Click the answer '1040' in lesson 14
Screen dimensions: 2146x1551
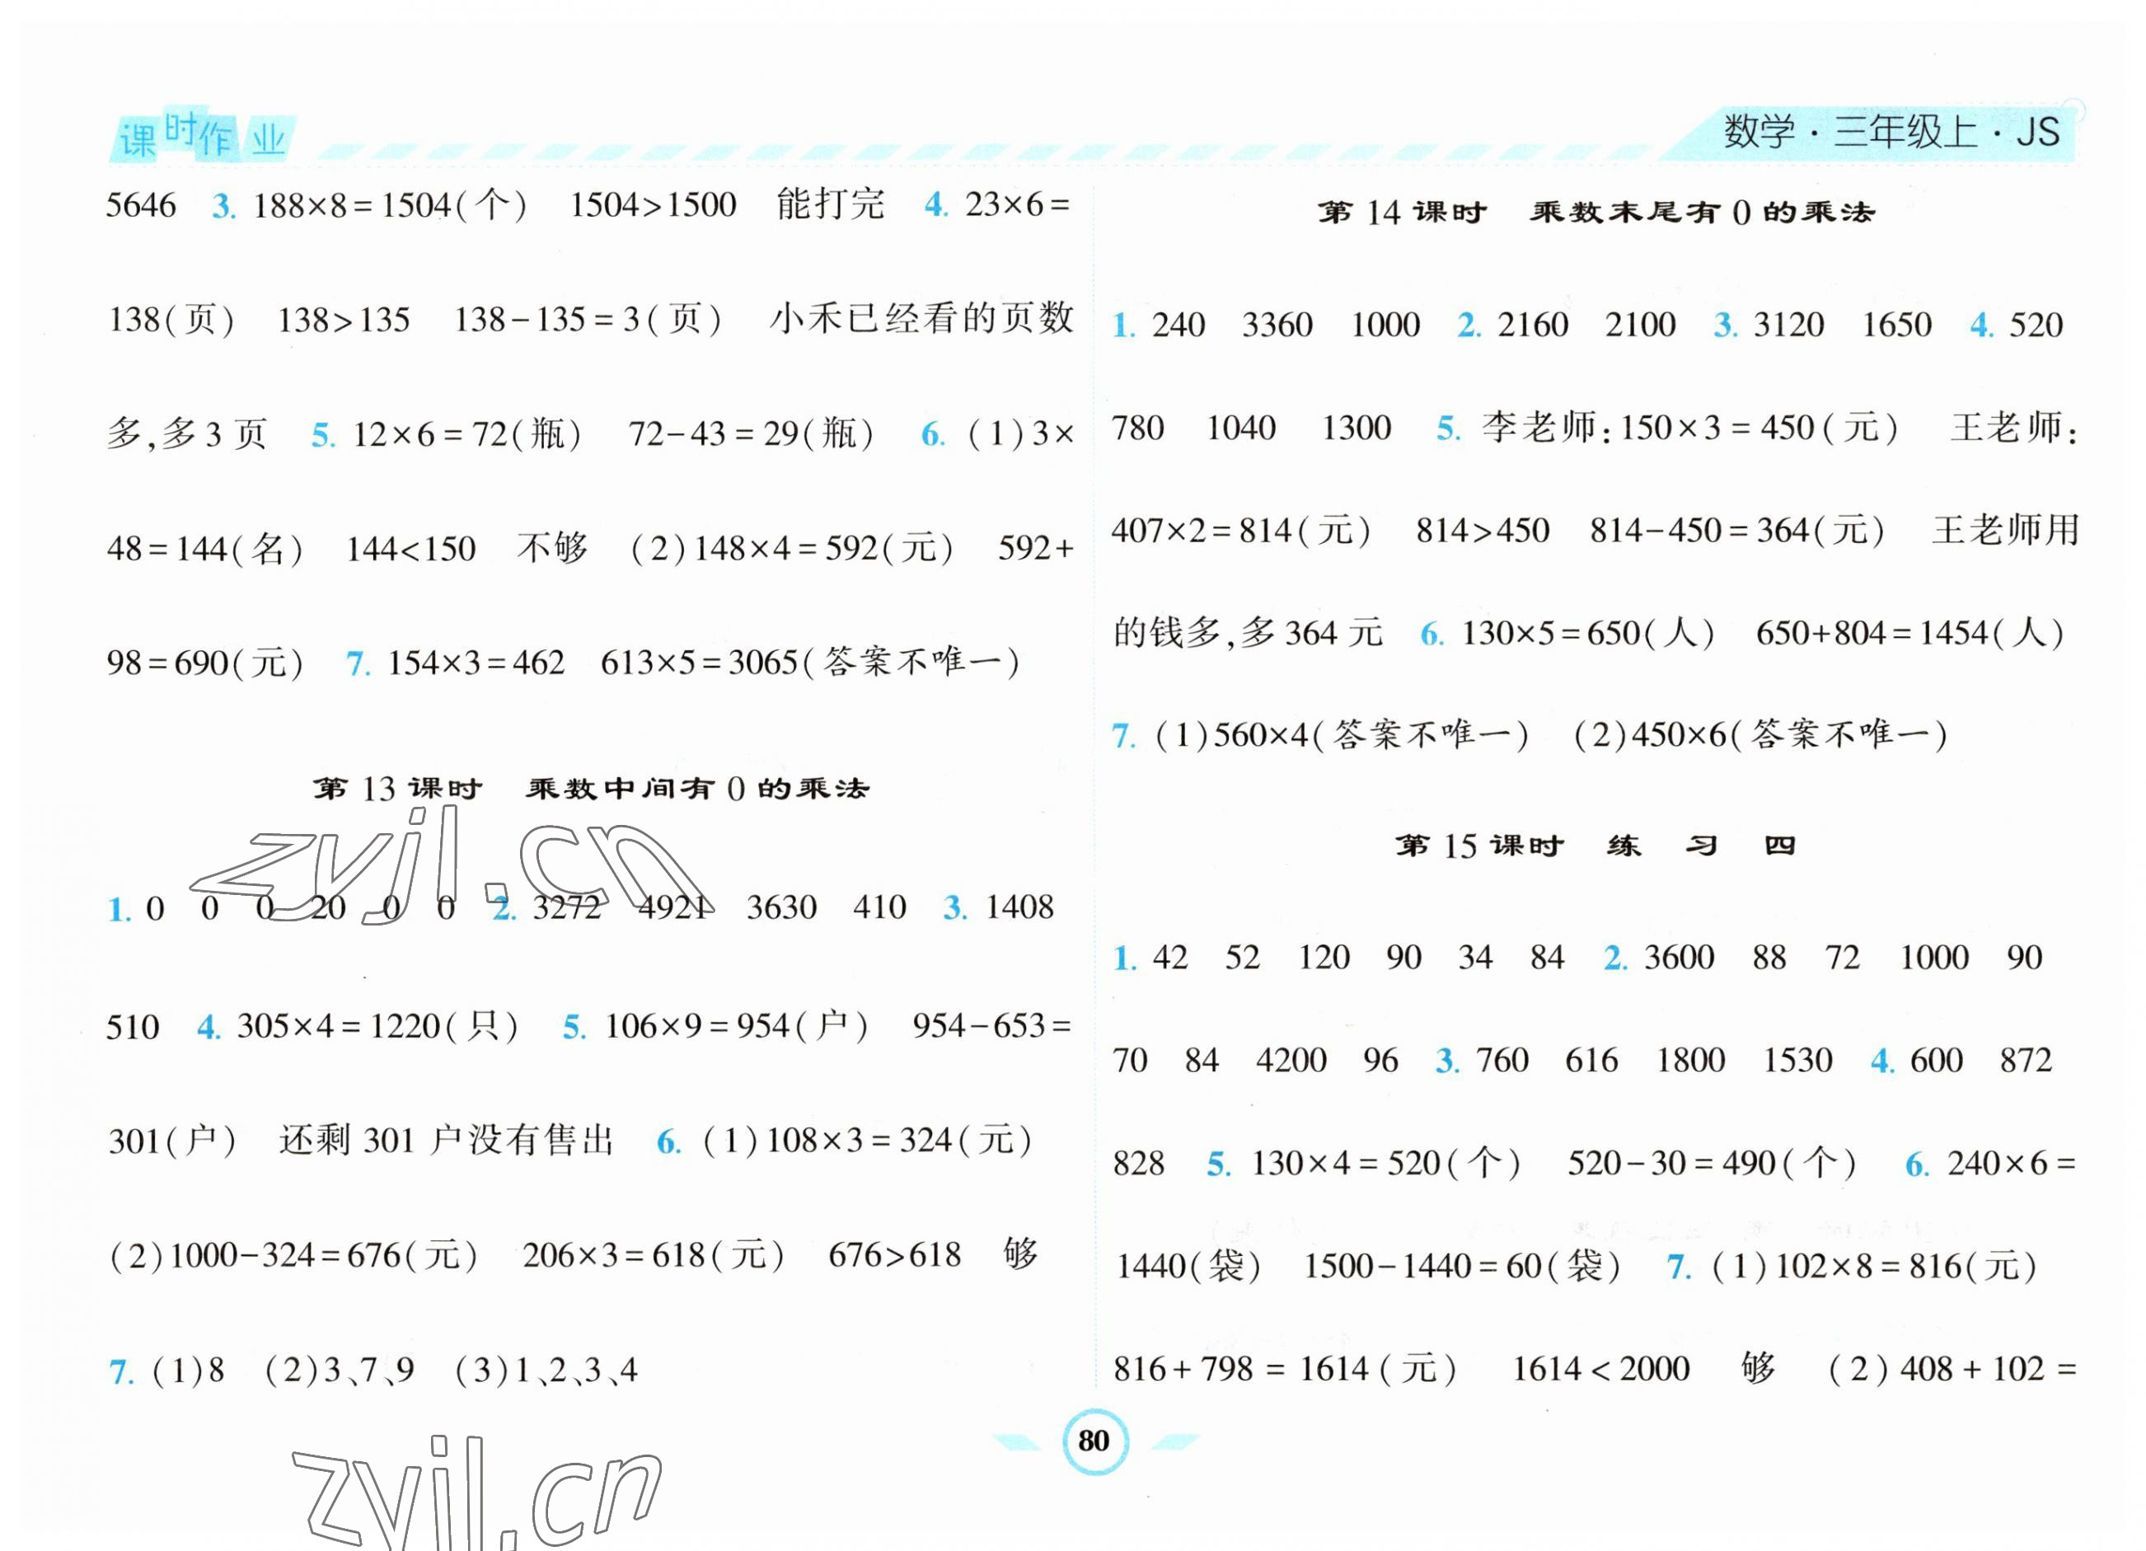(x=1241, y=429)
